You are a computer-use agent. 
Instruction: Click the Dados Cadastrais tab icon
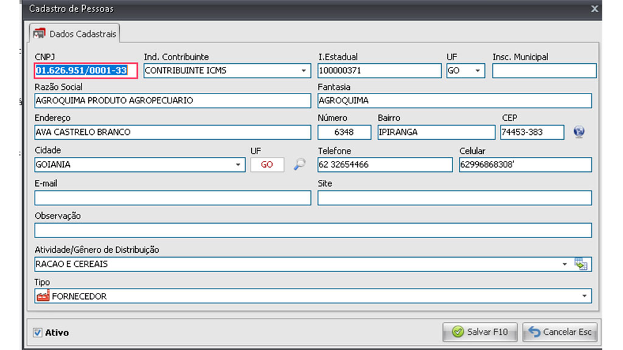point(39,33)
